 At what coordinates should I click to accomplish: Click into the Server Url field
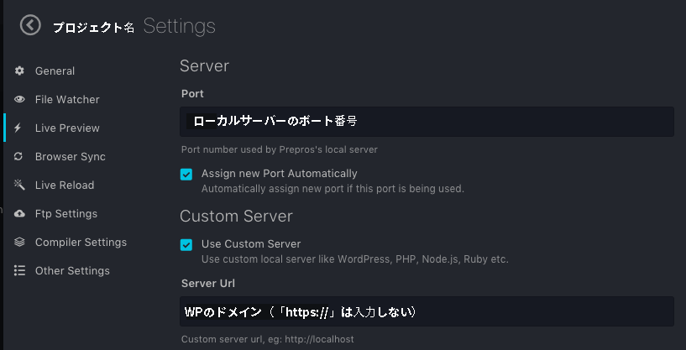click(427, 311)
